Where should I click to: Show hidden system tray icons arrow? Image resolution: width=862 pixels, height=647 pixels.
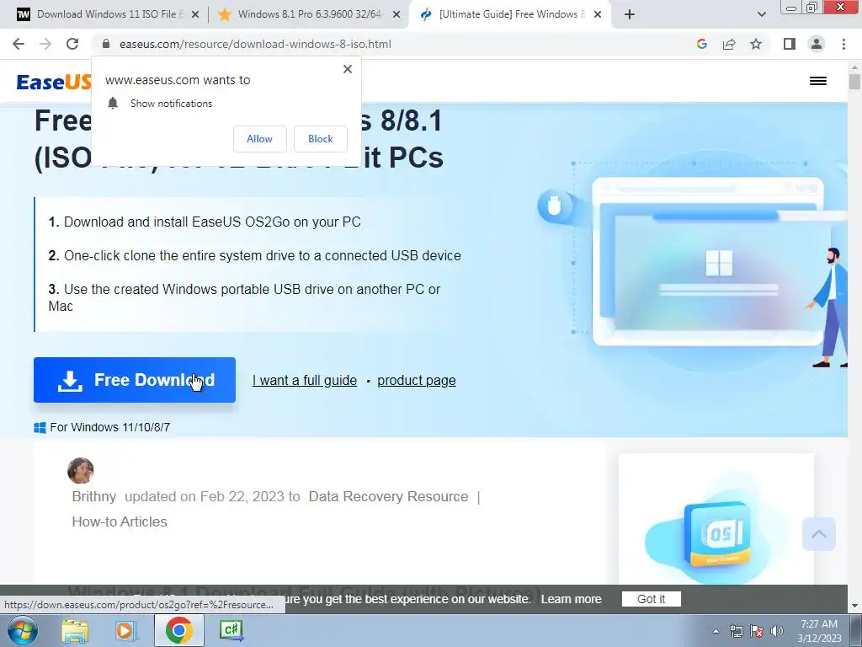pyautogui.click(x=716, y=631)
